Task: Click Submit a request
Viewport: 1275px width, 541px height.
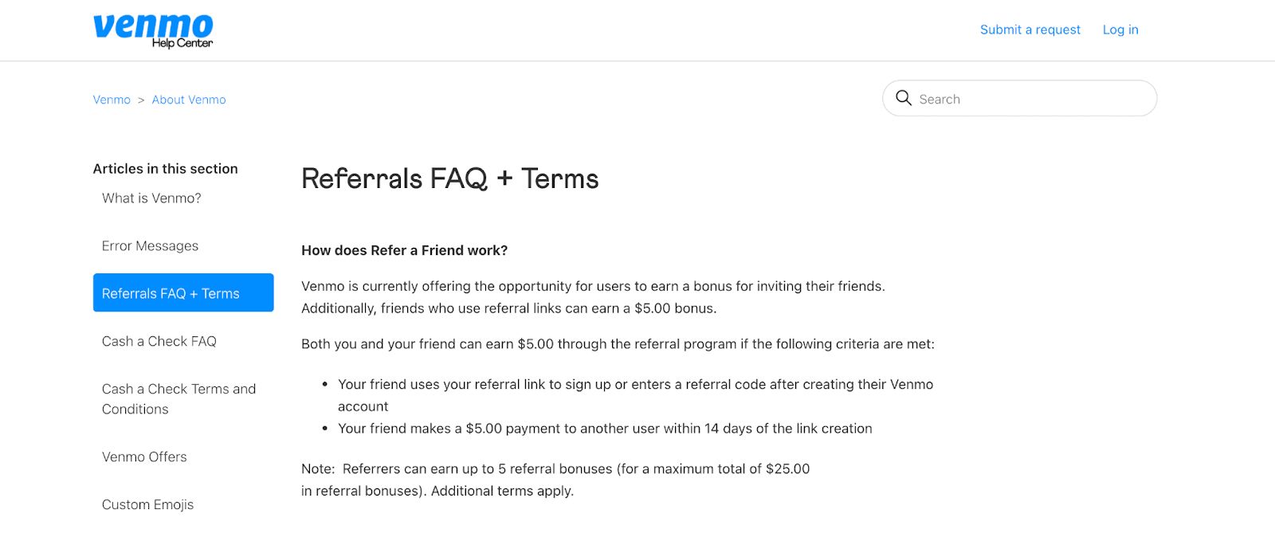Action: pyautogui.click(x=1030, y=29)
